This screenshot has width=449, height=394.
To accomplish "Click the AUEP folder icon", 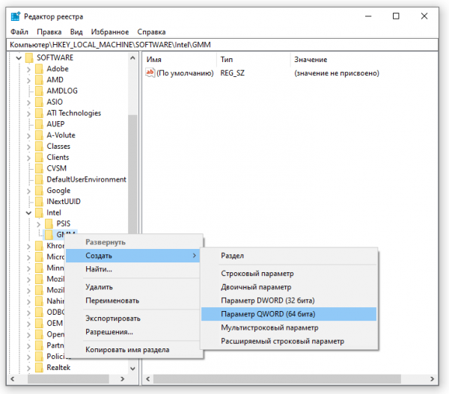I will point(39,124).
